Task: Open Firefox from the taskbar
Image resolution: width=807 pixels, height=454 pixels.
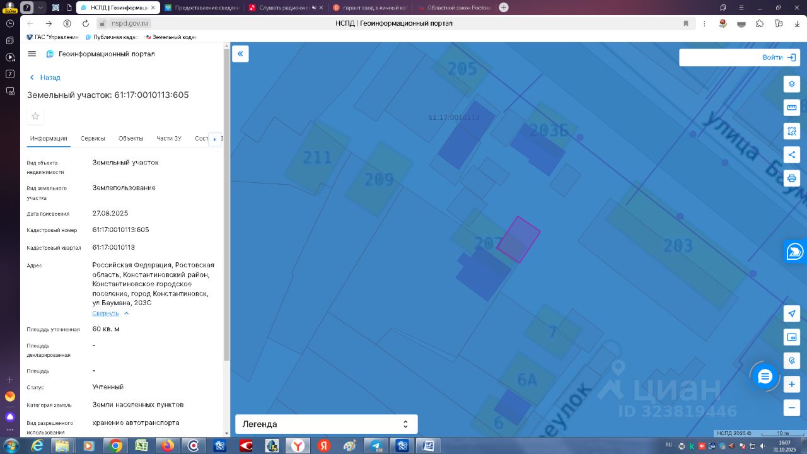Action: [x=168, y=446]
